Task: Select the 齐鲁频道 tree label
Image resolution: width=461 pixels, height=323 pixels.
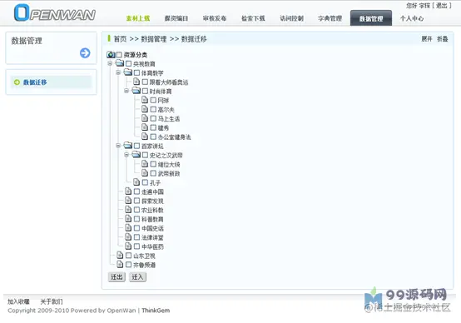Action: pos(144,265)
